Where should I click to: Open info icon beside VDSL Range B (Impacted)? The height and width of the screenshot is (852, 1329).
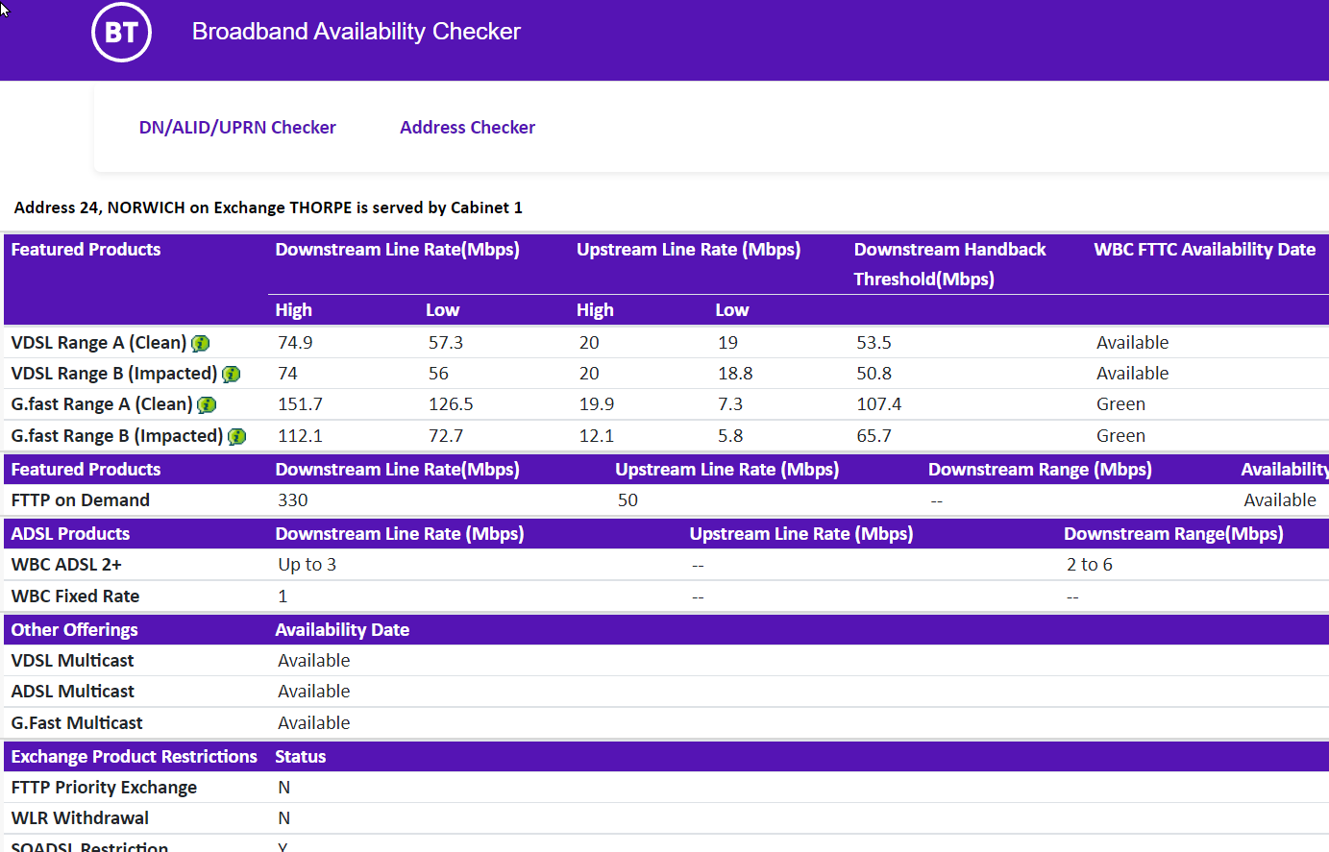coord(231,374)
